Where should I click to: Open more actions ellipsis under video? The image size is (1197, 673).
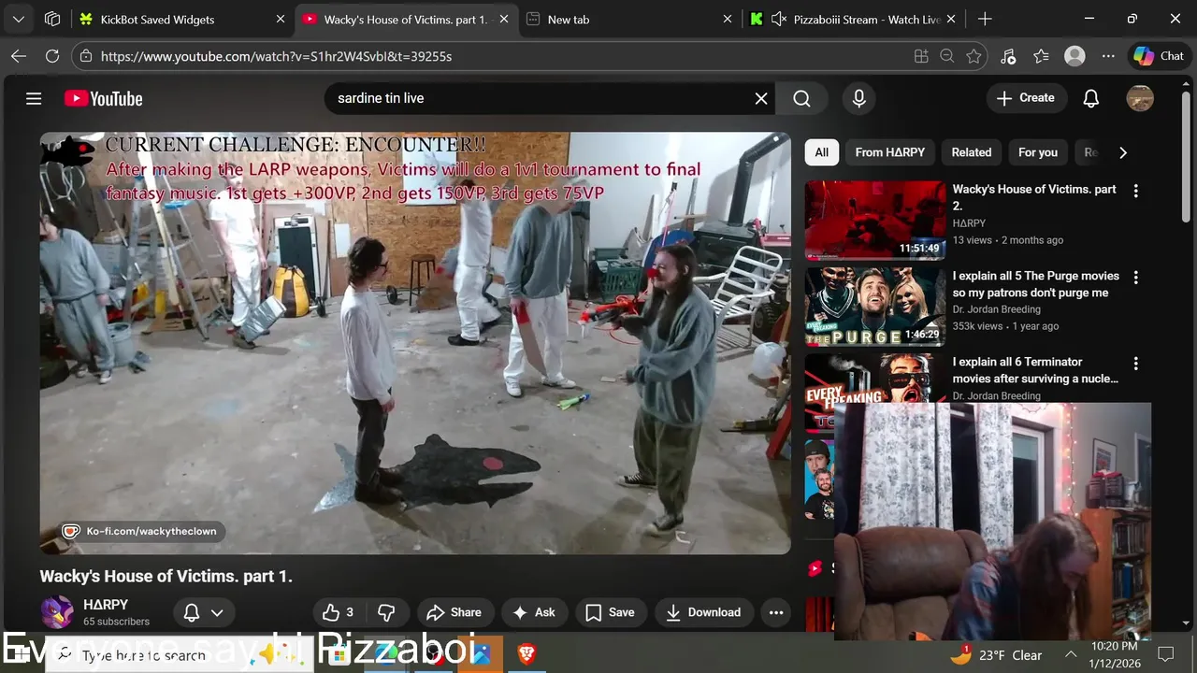pyautogui.click(x=775, y=612)
